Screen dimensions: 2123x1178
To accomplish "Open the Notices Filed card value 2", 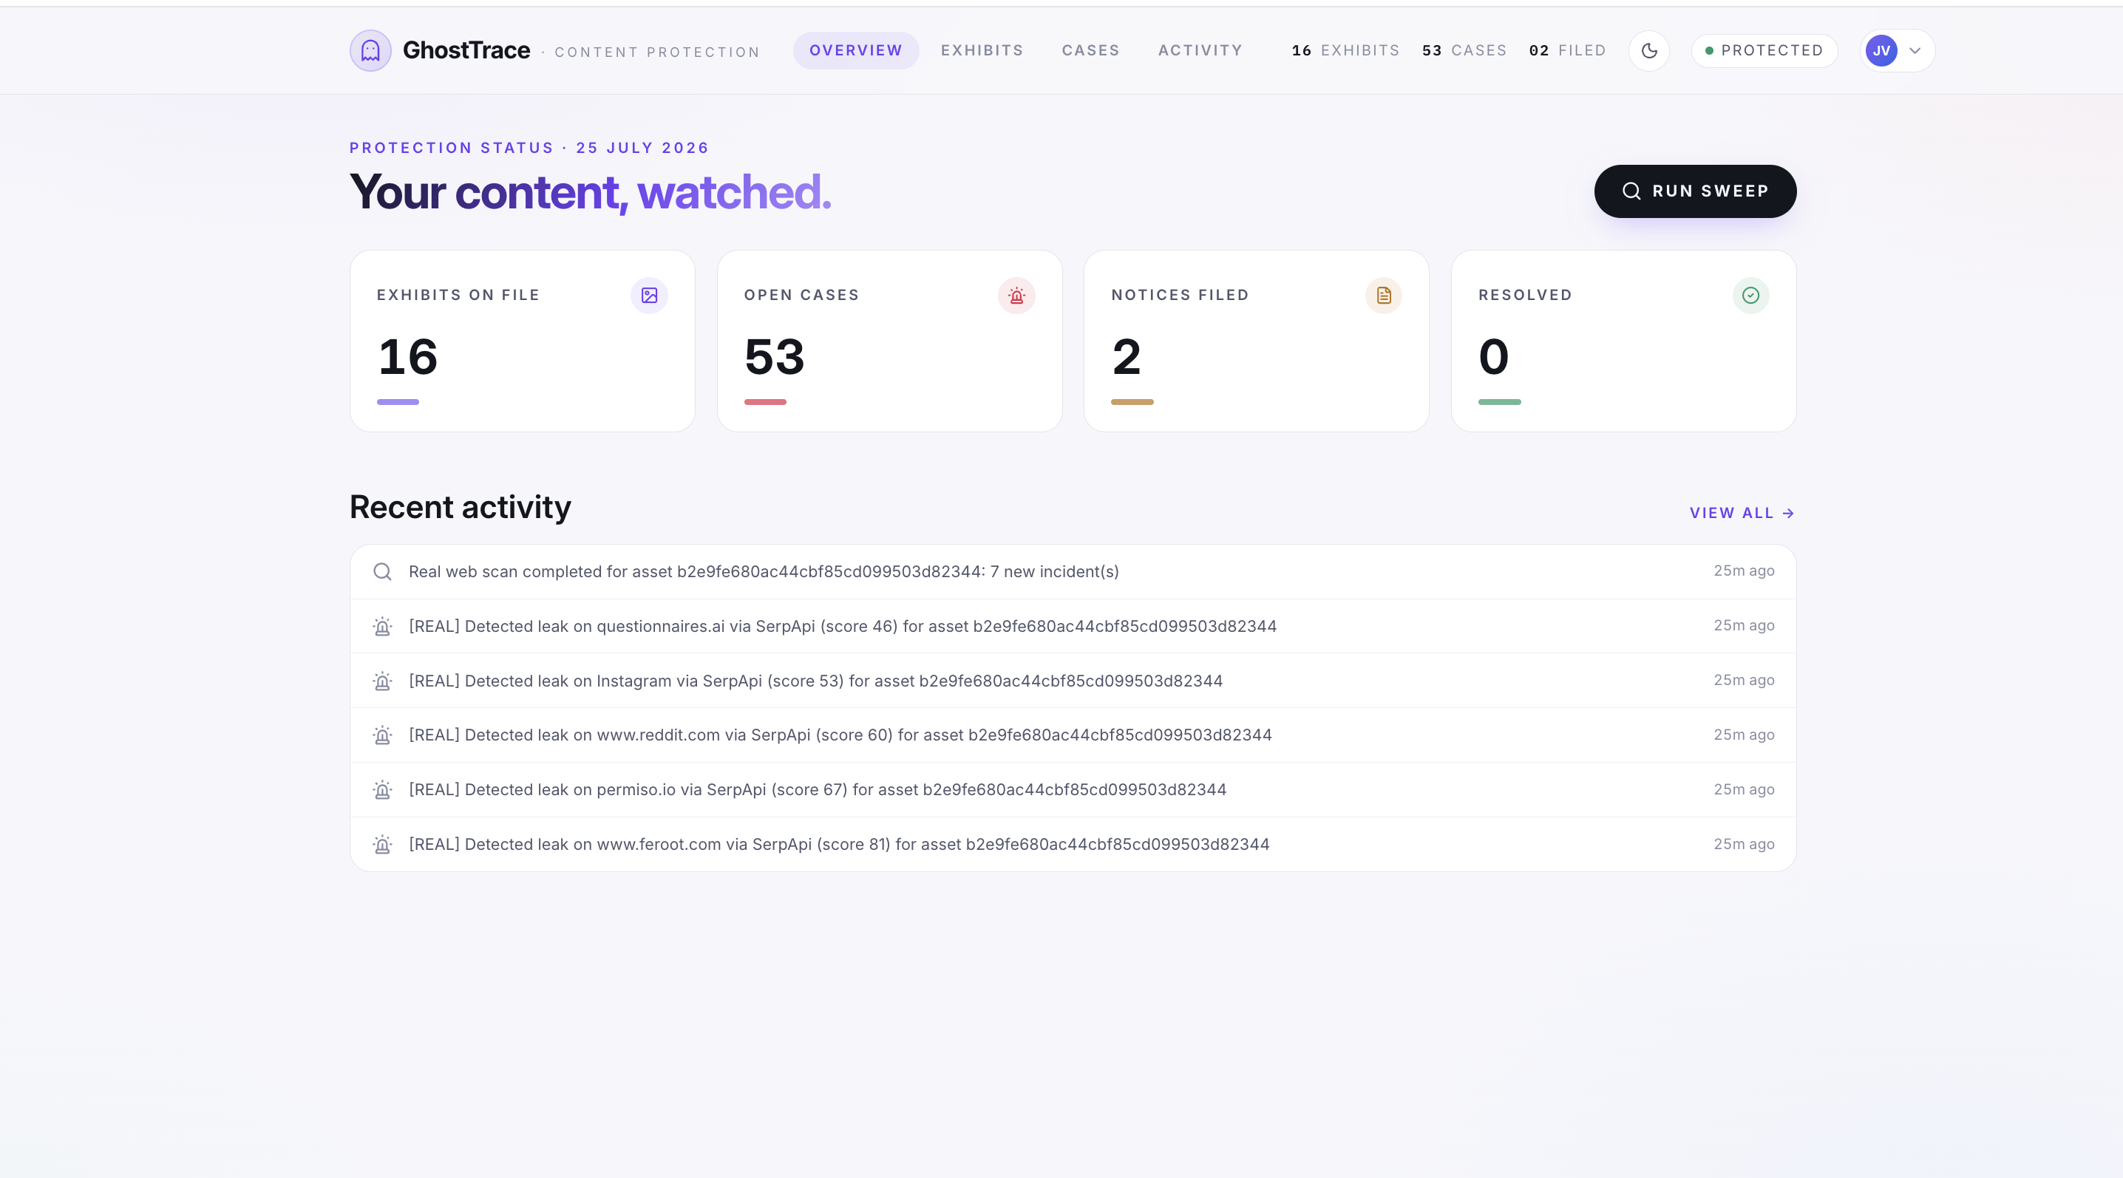I will pos(1127,357).
